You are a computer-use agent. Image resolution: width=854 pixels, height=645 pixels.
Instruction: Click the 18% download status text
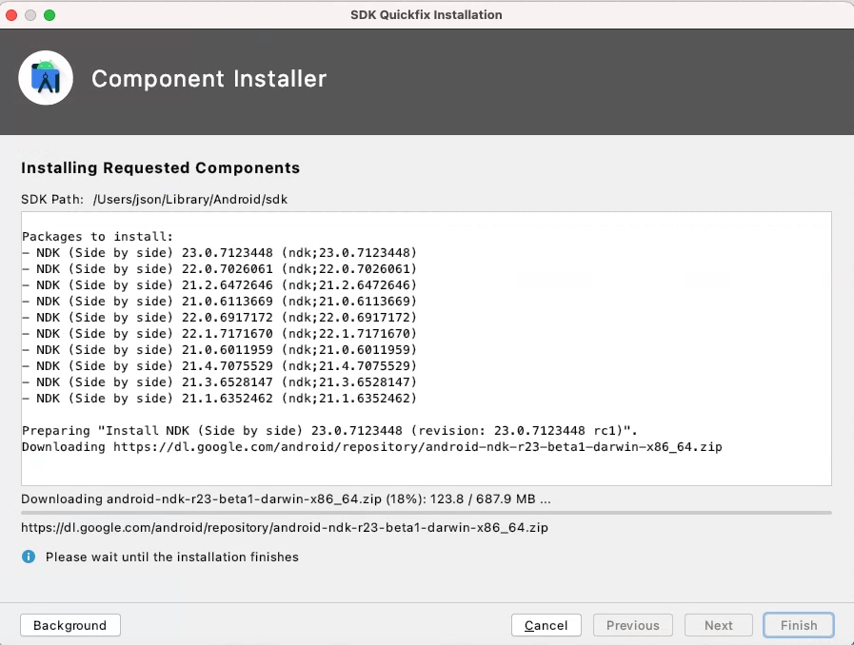coord(286,499)
